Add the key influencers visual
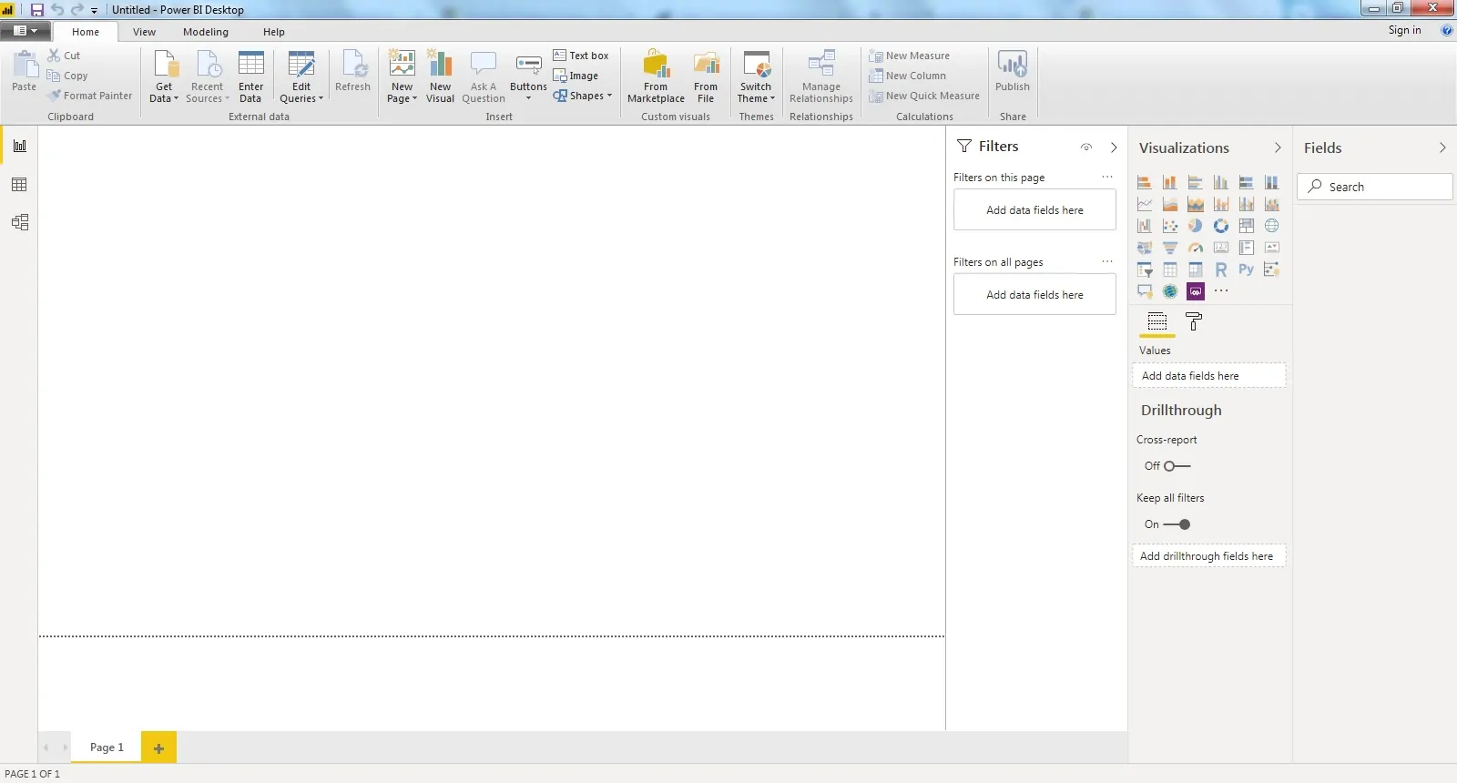Image resolution: width=1457 pixels, height=783 pixels. click(x=1272, y=269)
